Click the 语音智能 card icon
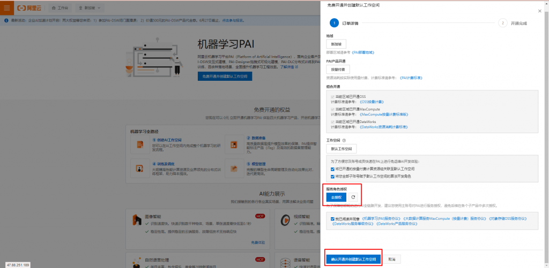Viewport: 549px width, 268px height. coord(284,263)
